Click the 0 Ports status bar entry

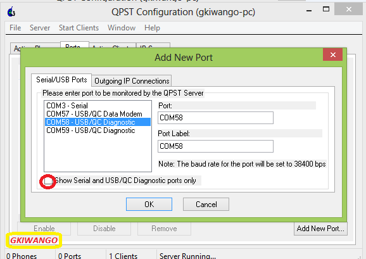(x=70, y=256)
